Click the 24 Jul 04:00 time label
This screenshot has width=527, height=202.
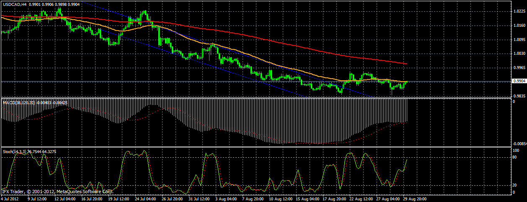pyautogui.click(x=145, y=199)
